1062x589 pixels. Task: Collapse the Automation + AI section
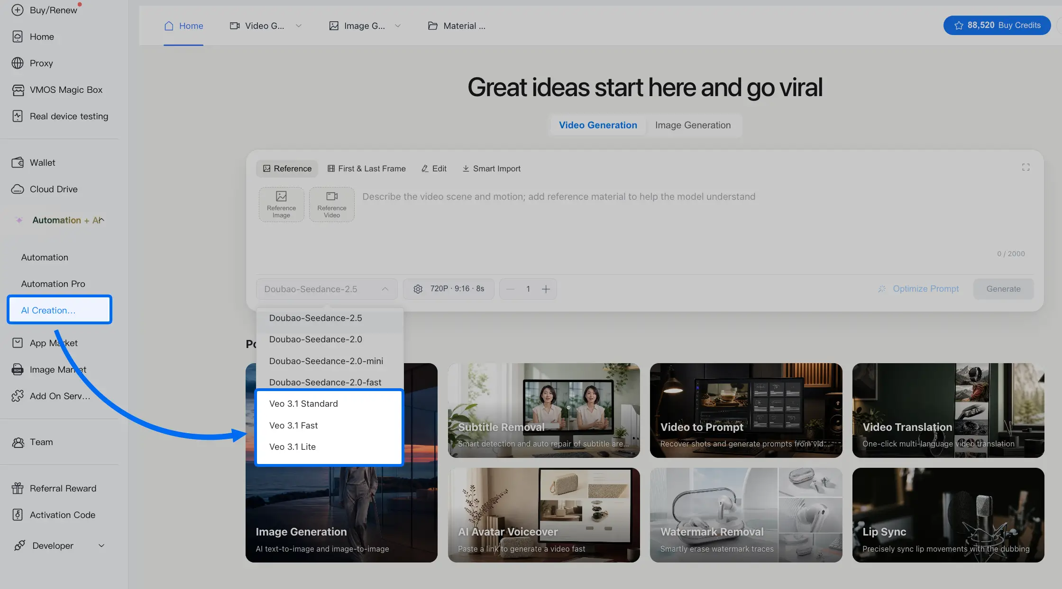click(101, 220)
